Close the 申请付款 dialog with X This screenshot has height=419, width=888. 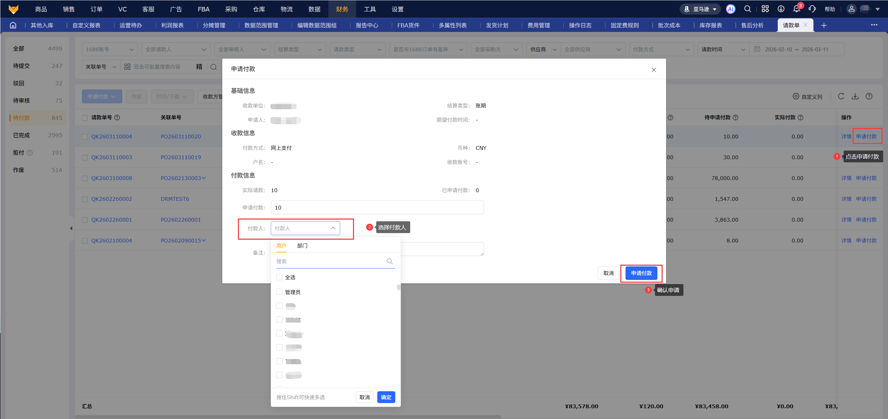pyautogui.click(x=654, y=70)
